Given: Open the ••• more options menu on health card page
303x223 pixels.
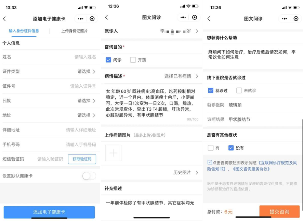Looking at the screenshot, I should (x=81, y=19).
